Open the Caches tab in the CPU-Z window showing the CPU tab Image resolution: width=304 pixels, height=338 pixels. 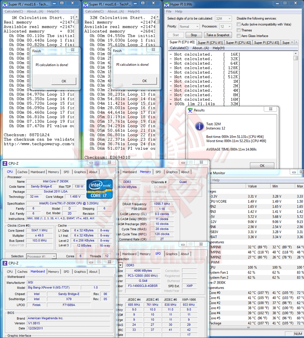22,172
